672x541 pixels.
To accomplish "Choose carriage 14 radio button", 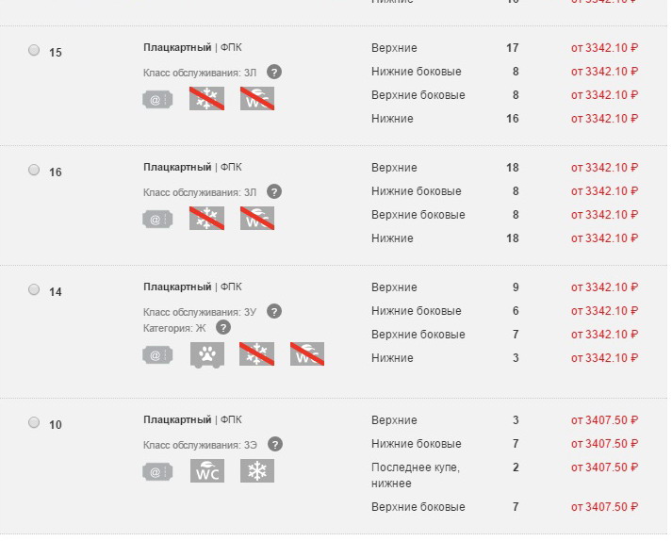I will click(35, 290).
